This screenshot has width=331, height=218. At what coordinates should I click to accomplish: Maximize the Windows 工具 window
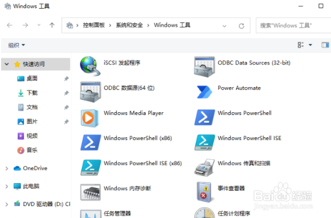(x=321, y=6)
